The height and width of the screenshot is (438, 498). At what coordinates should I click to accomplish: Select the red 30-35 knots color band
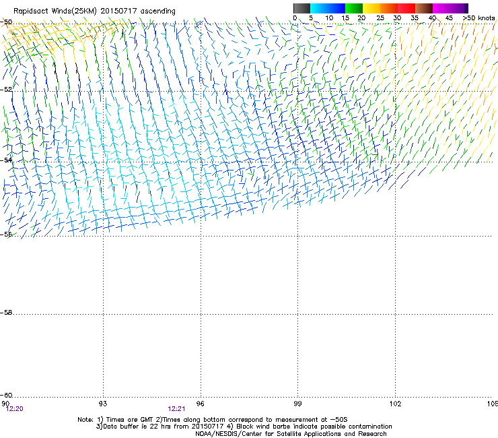406,8
